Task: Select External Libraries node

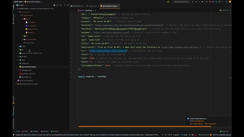Action: [26, 80]
